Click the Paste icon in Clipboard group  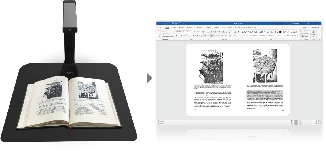pos(159,33)
